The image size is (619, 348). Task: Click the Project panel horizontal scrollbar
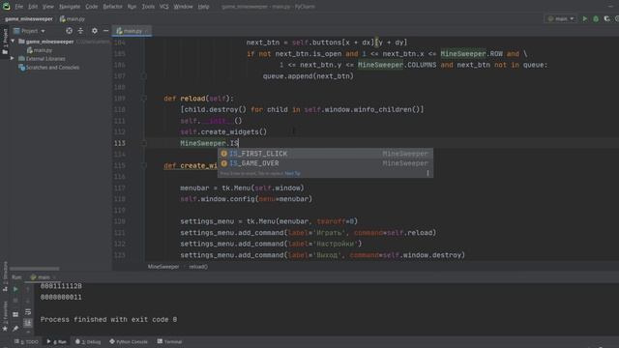(x=35, y=269)
